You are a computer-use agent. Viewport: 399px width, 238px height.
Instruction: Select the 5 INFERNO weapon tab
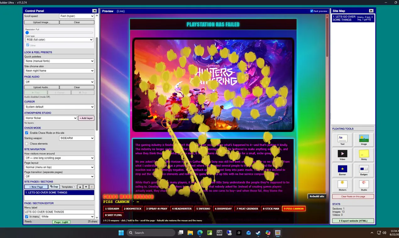[x=203, y=209]
